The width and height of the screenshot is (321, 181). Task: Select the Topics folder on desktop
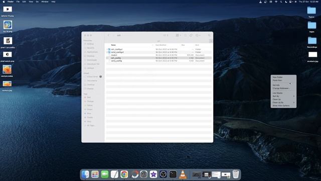(311, 12)
